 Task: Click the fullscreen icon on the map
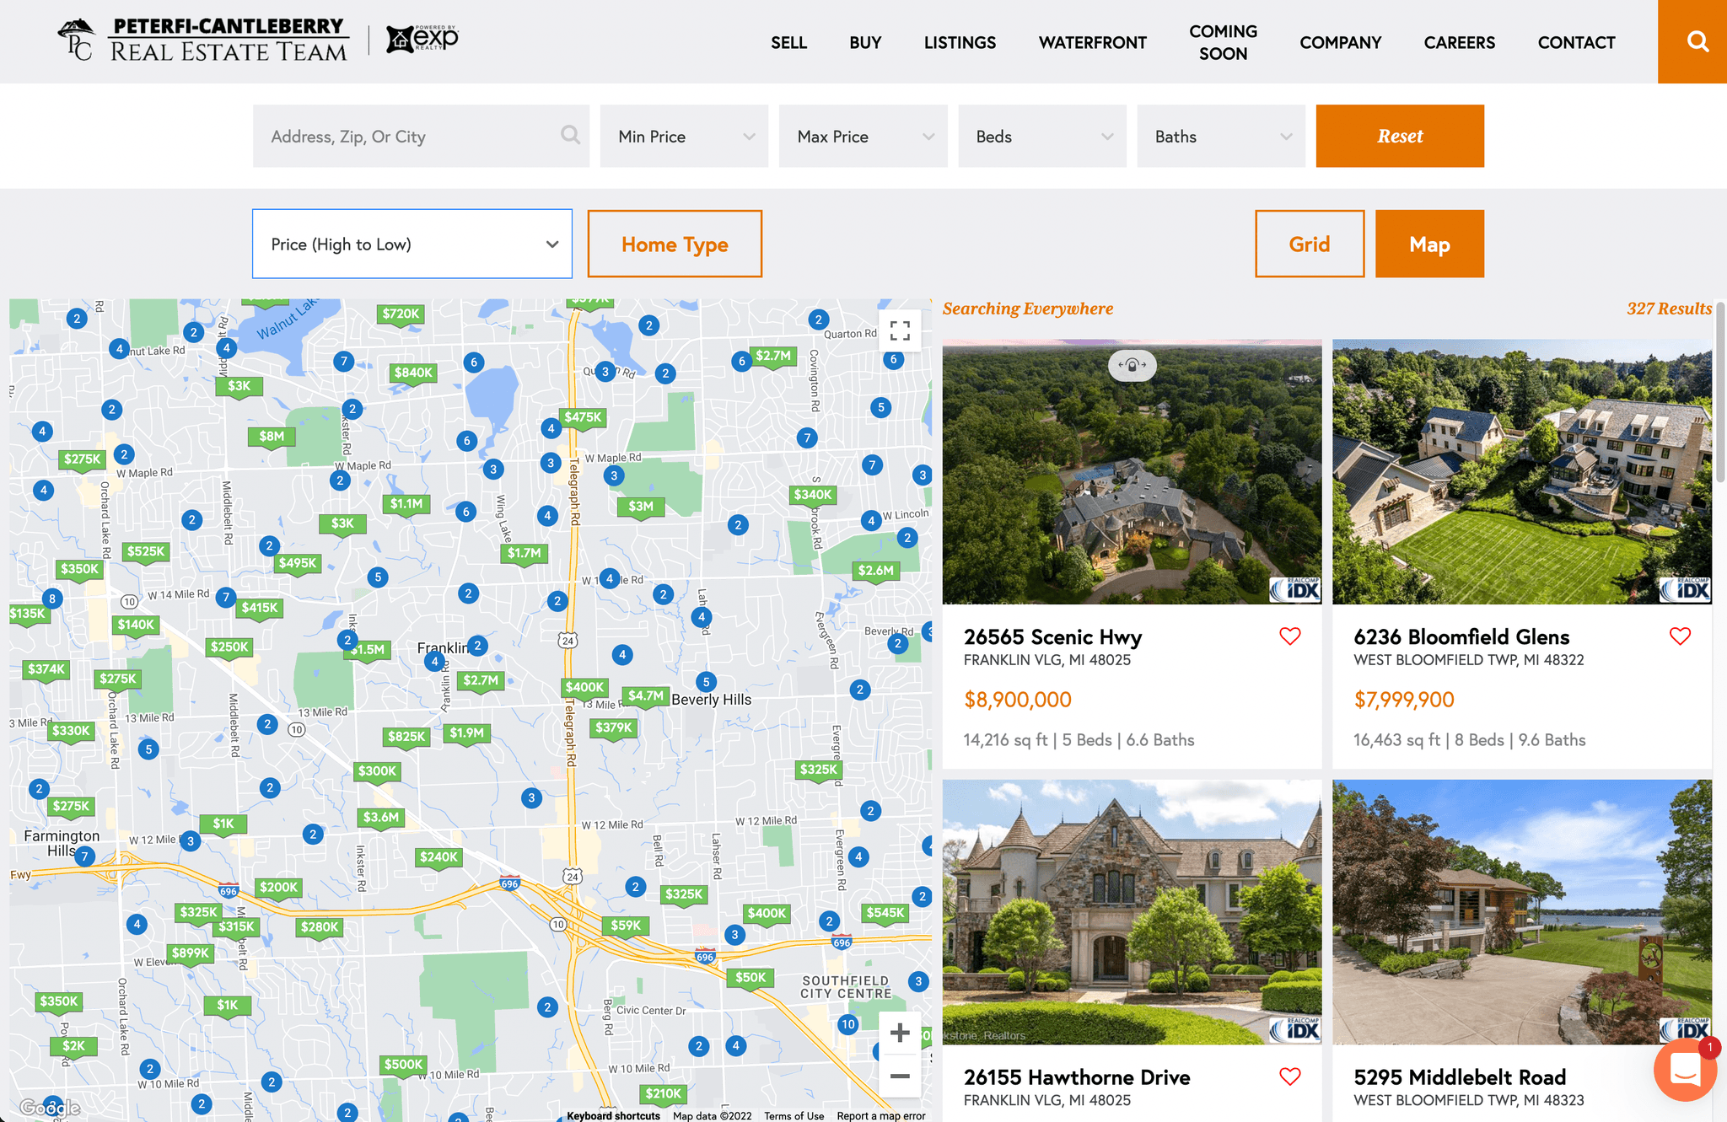click(900, 331)
